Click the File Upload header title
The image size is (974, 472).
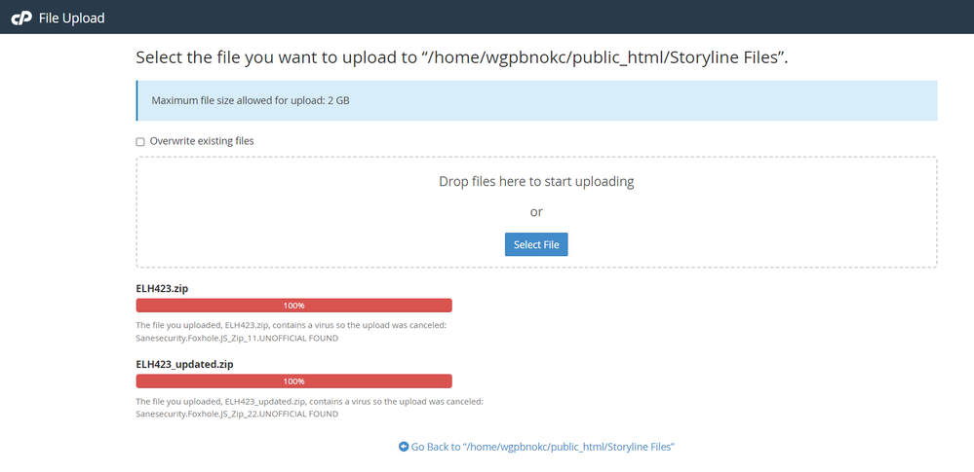click(x=71, y=18)
